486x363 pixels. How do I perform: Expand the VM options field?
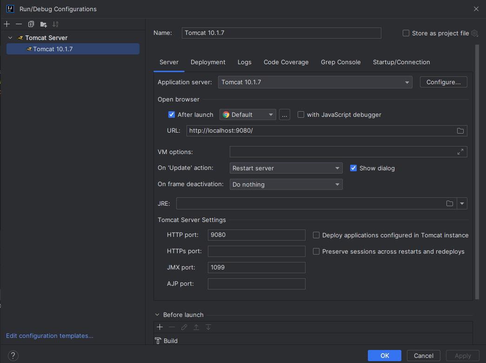pos(460,152)
